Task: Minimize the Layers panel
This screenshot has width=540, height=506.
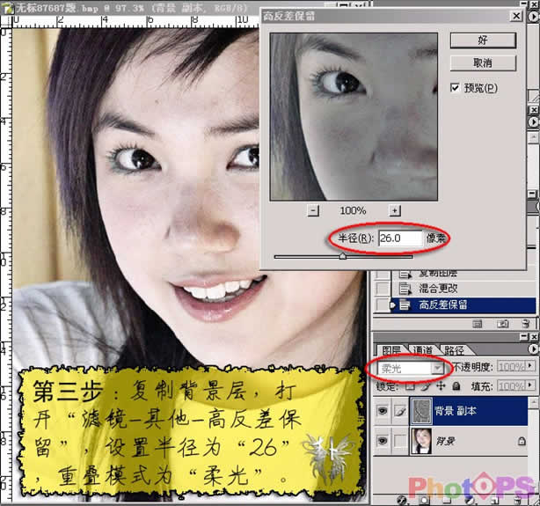Action: coord(524,336)
